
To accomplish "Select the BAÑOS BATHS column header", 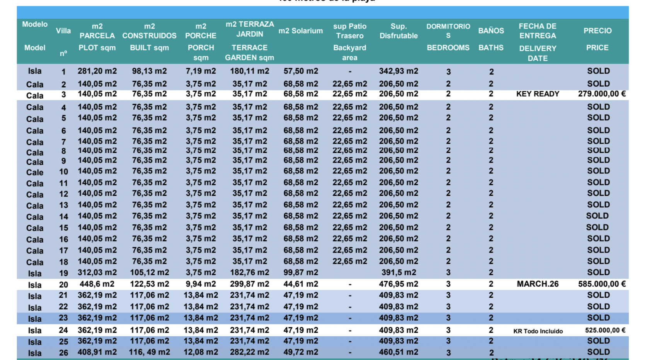I will (491, 39).
